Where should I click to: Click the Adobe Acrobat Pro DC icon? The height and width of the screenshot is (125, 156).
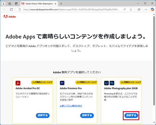pos(18,83)
